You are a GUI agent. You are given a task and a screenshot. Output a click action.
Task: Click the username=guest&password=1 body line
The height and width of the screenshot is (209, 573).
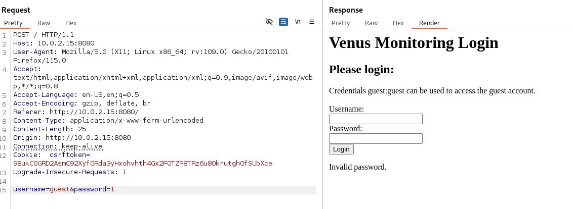point(64,189)
